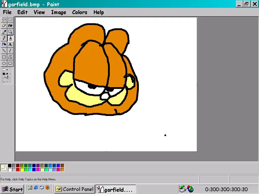The height and width of the screenshot is (194, 259).
Task: Pick the brown swatch
Action: pos(62,166)
